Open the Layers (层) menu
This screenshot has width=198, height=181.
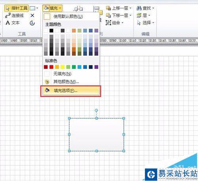pos(143,15)
